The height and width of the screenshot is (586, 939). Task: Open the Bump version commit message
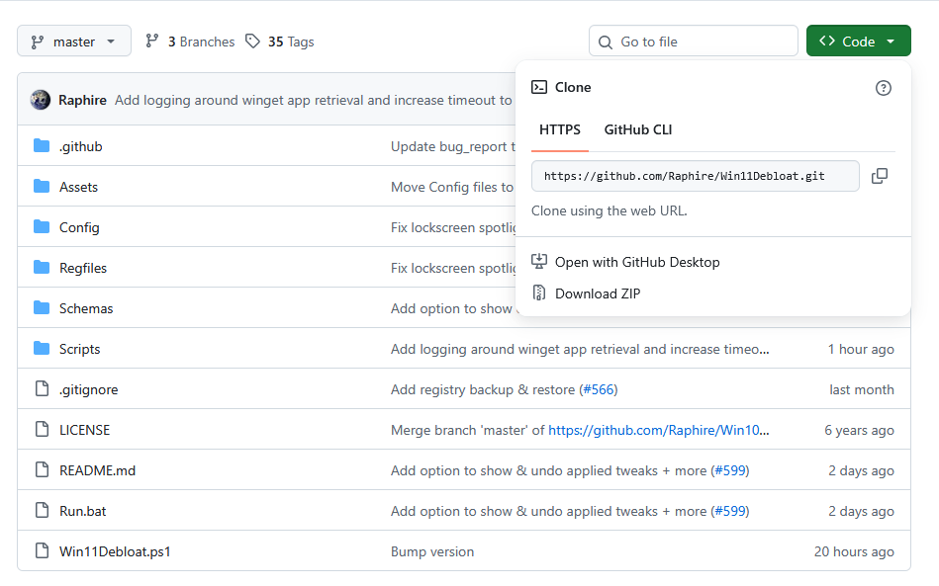(x=432, y=552)
